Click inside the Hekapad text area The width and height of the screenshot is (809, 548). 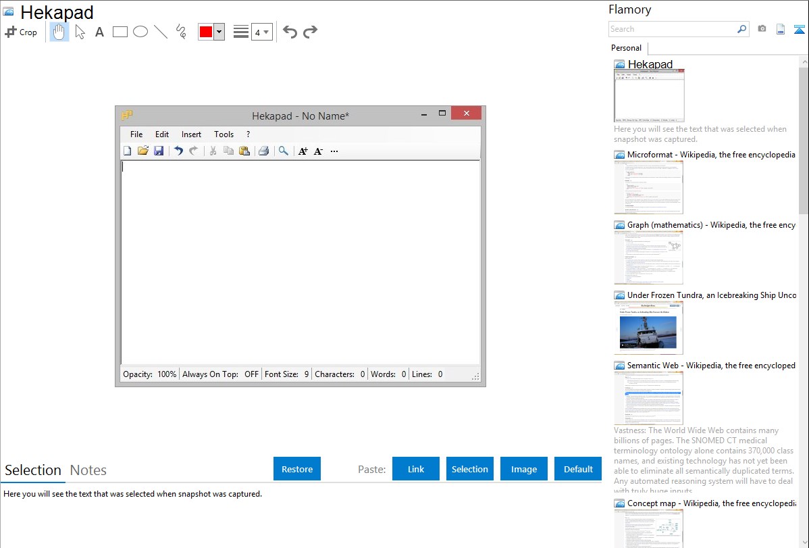(301, 262)
